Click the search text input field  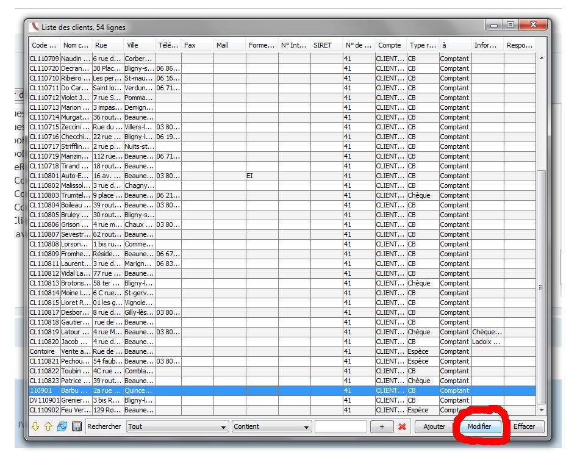[340, 427]
